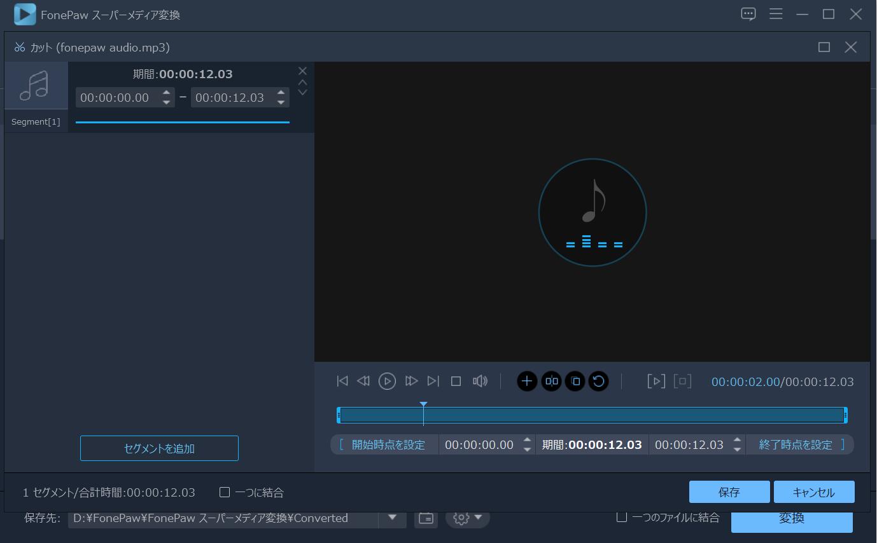The height and width of the screenshot is (543, 877).
Task: Stop playback with the square stop icon
Action: pyautogui.click(x=456, y=381)
